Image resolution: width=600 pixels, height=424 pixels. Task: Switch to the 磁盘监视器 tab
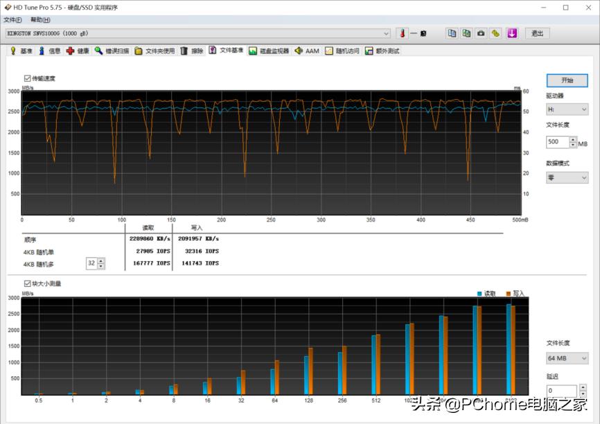(269, 51)
